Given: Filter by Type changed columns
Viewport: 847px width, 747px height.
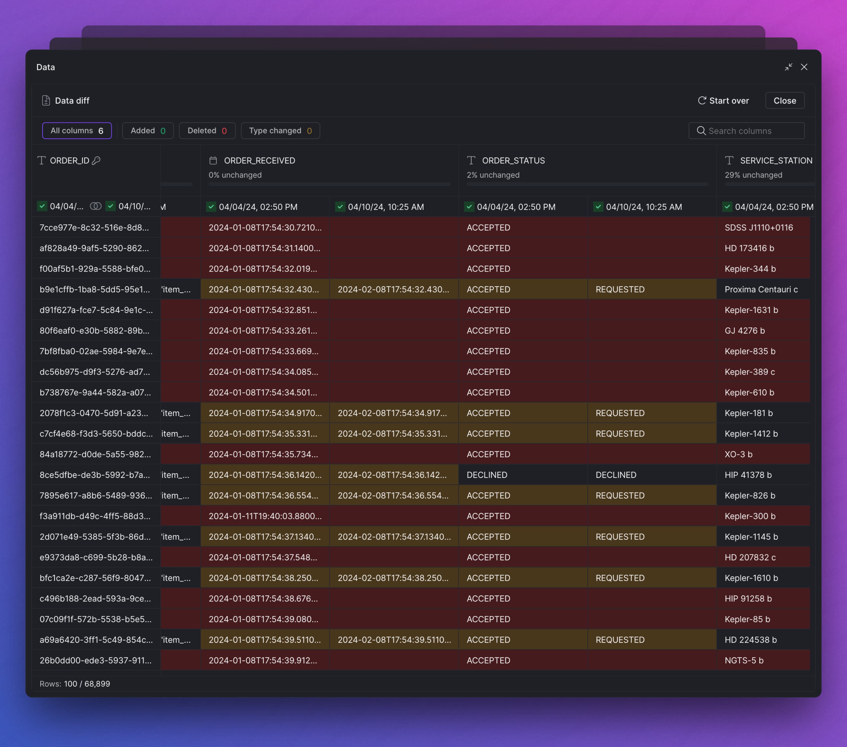Looking at the screenshot, I should coord(280,131).
